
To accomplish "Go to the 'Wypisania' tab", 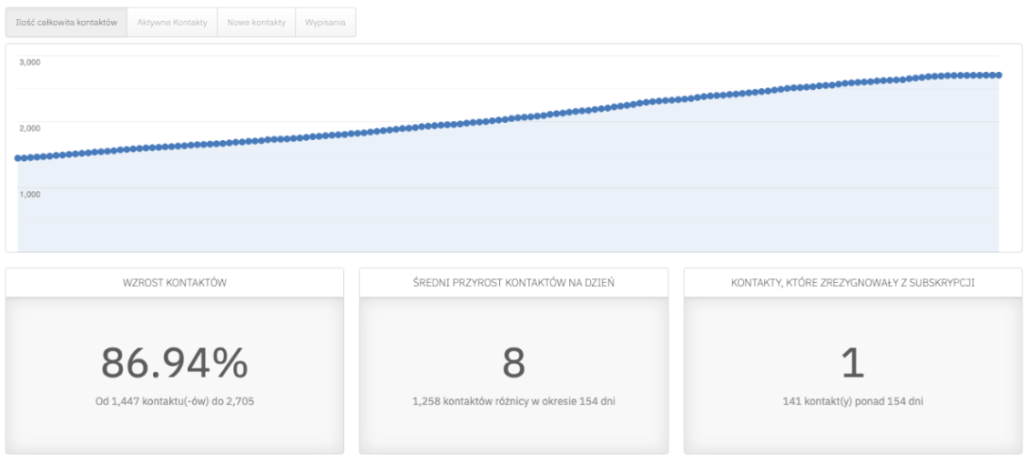I will click(326, 23).
